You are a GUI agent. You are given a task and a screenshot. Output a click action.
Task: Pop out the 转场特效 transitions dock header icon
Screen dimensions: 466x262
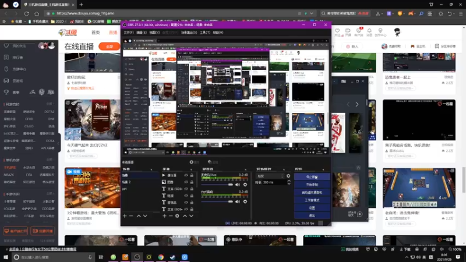pos(284,169)
